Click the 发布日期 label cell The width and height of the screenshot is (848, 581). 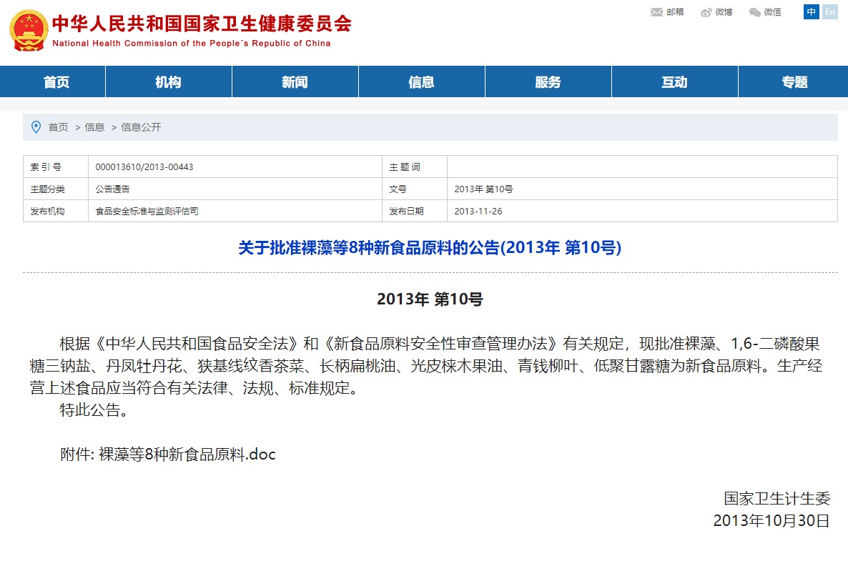[414, 212]
